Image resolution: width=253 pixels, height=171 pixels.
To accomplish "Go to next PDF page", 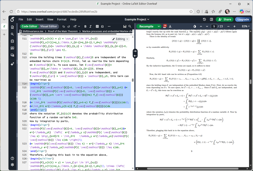I will click(x=207, y=26).
